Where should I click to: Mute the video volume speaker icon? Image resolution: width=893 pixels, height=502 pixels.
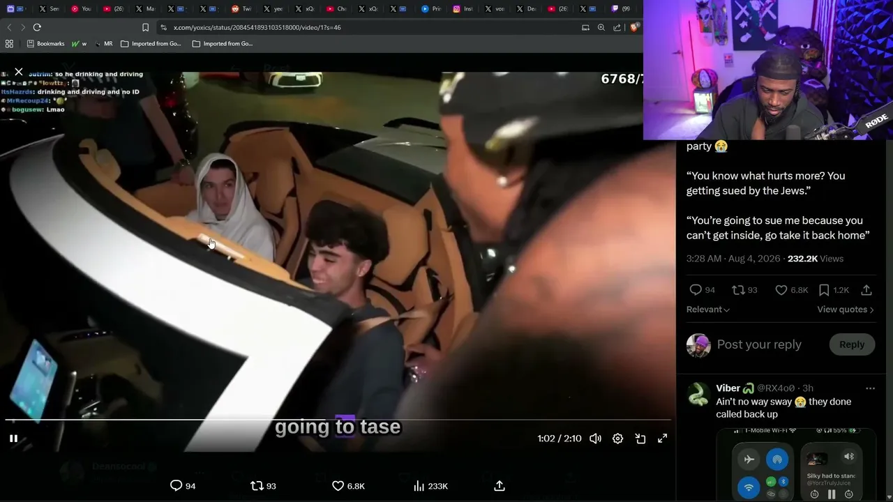(595, 439)
